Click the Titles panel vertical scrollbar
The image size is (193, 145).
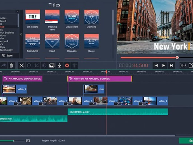[x=113, y=22]
